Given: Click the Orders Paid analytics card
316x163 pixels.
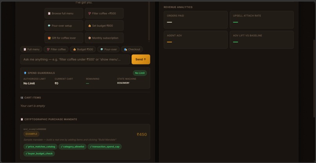Looking at the screenshot, I should coord(196,20).
